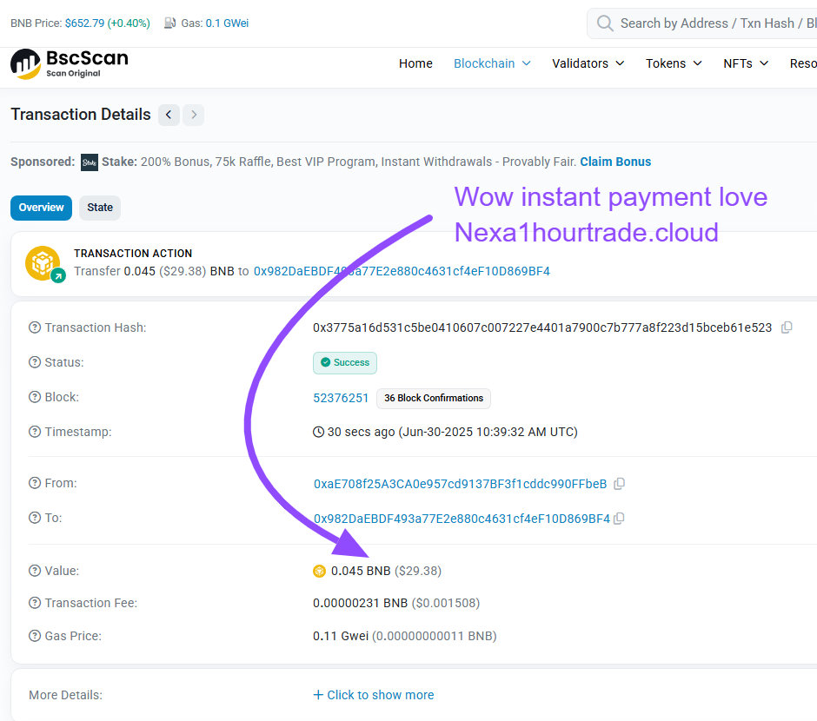Click the Success status badge

[x=345, y=363]
